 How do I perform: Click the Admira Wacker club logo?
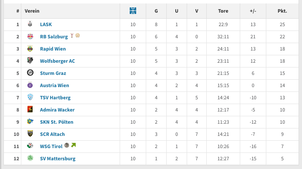[30, 109]
